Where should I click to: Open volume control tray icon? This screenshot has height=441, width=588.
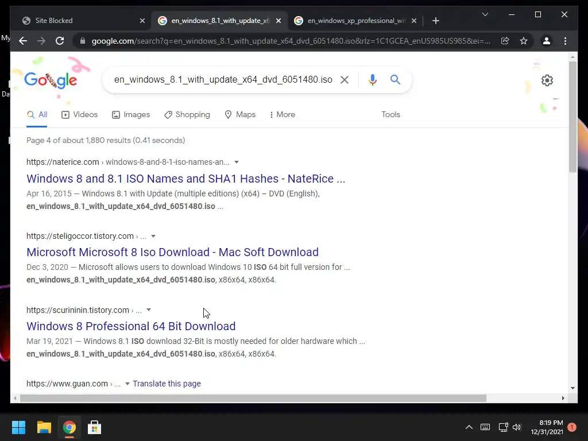tap(517, 427)
